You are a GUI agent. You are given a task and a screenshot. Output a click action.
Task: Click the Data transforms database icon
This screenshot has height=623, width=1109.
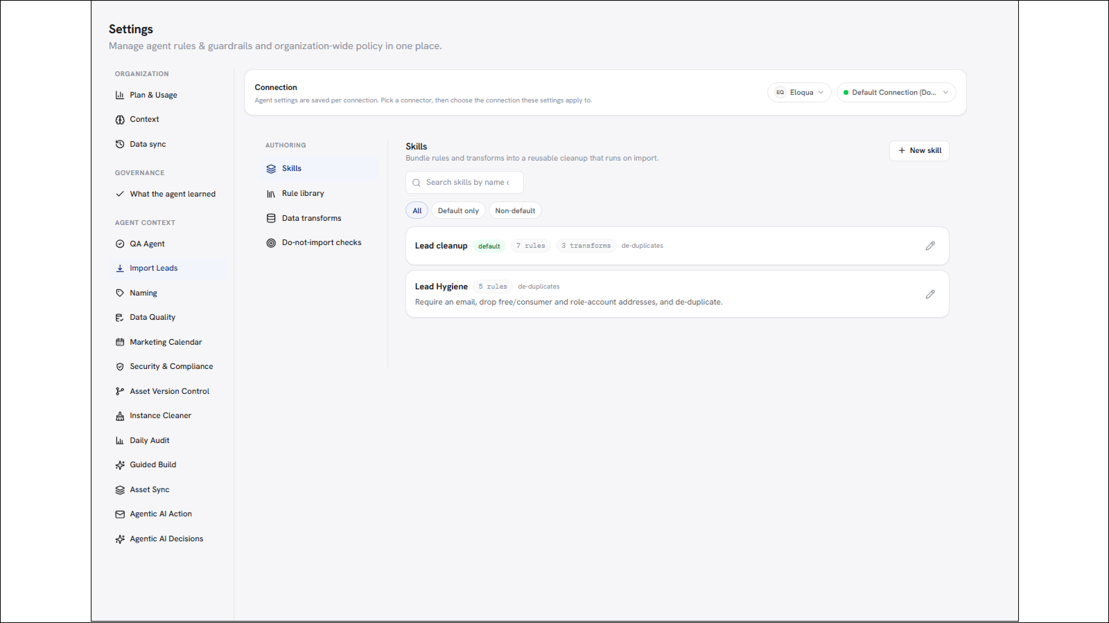point(271,218)
